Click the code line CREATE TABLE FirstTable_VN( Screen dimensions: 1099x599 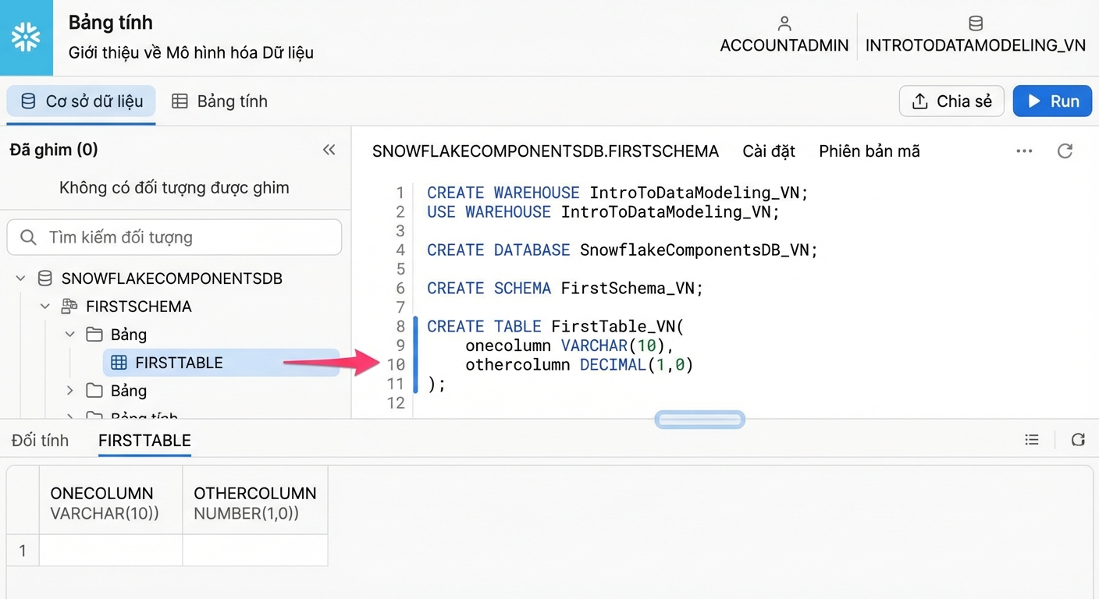tap(556, 326)
